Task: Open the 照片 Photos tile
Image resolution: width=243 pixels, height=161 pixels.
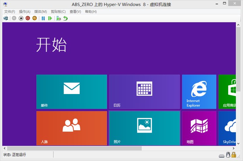Action: pyautogui.click(x=144, y=128)
